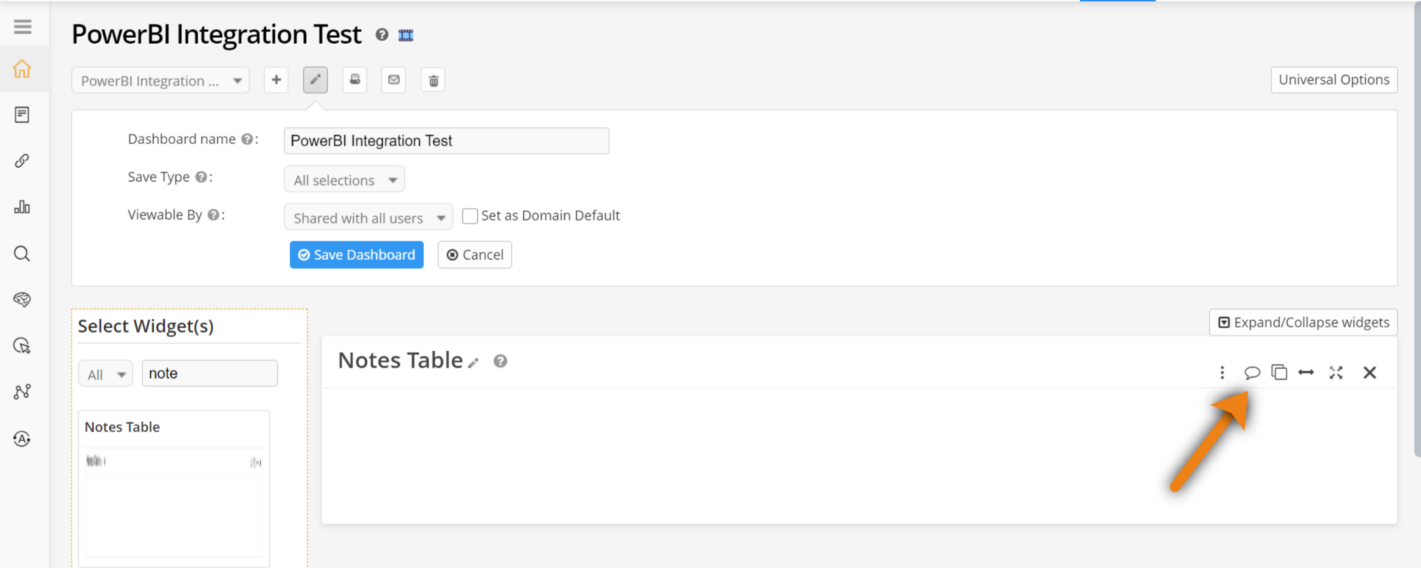
Task: Click the add dashboard plus button
Action: point(276,79)
